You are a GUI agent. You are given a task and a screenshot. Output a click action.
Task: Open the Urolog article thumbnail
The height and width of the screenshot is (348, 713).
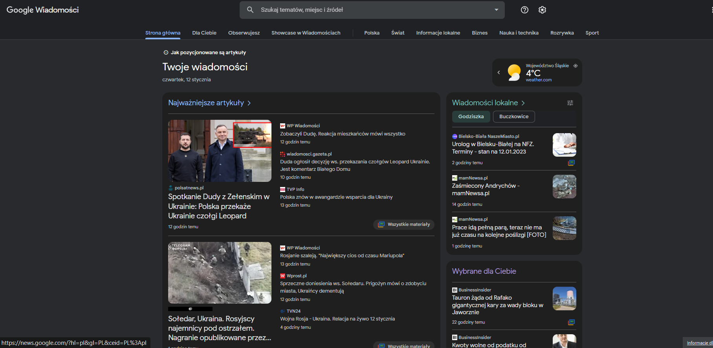[x=565, y=145]
